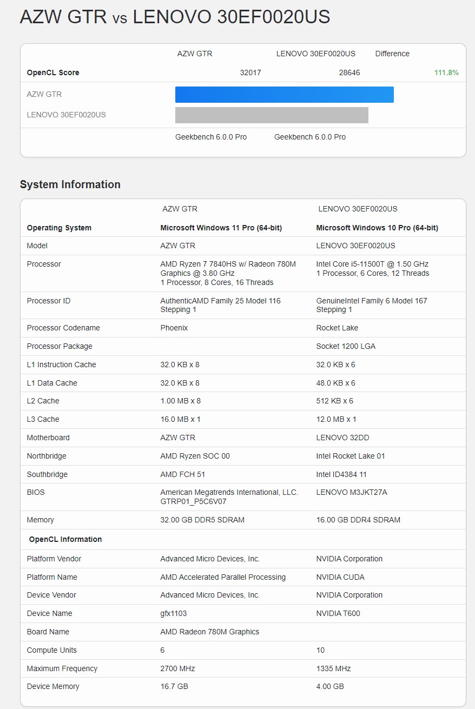
Task: Click the OpenCL Score row label
Action: tap(53, 72)
